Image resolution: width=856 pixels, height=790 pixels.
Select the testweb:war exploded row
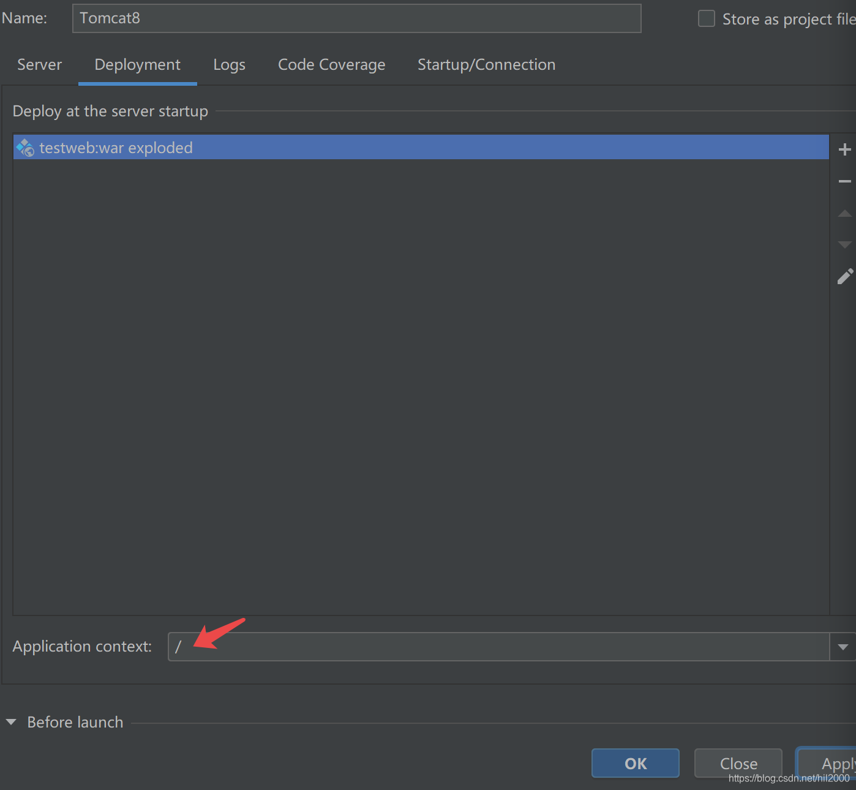coord(421,148)
